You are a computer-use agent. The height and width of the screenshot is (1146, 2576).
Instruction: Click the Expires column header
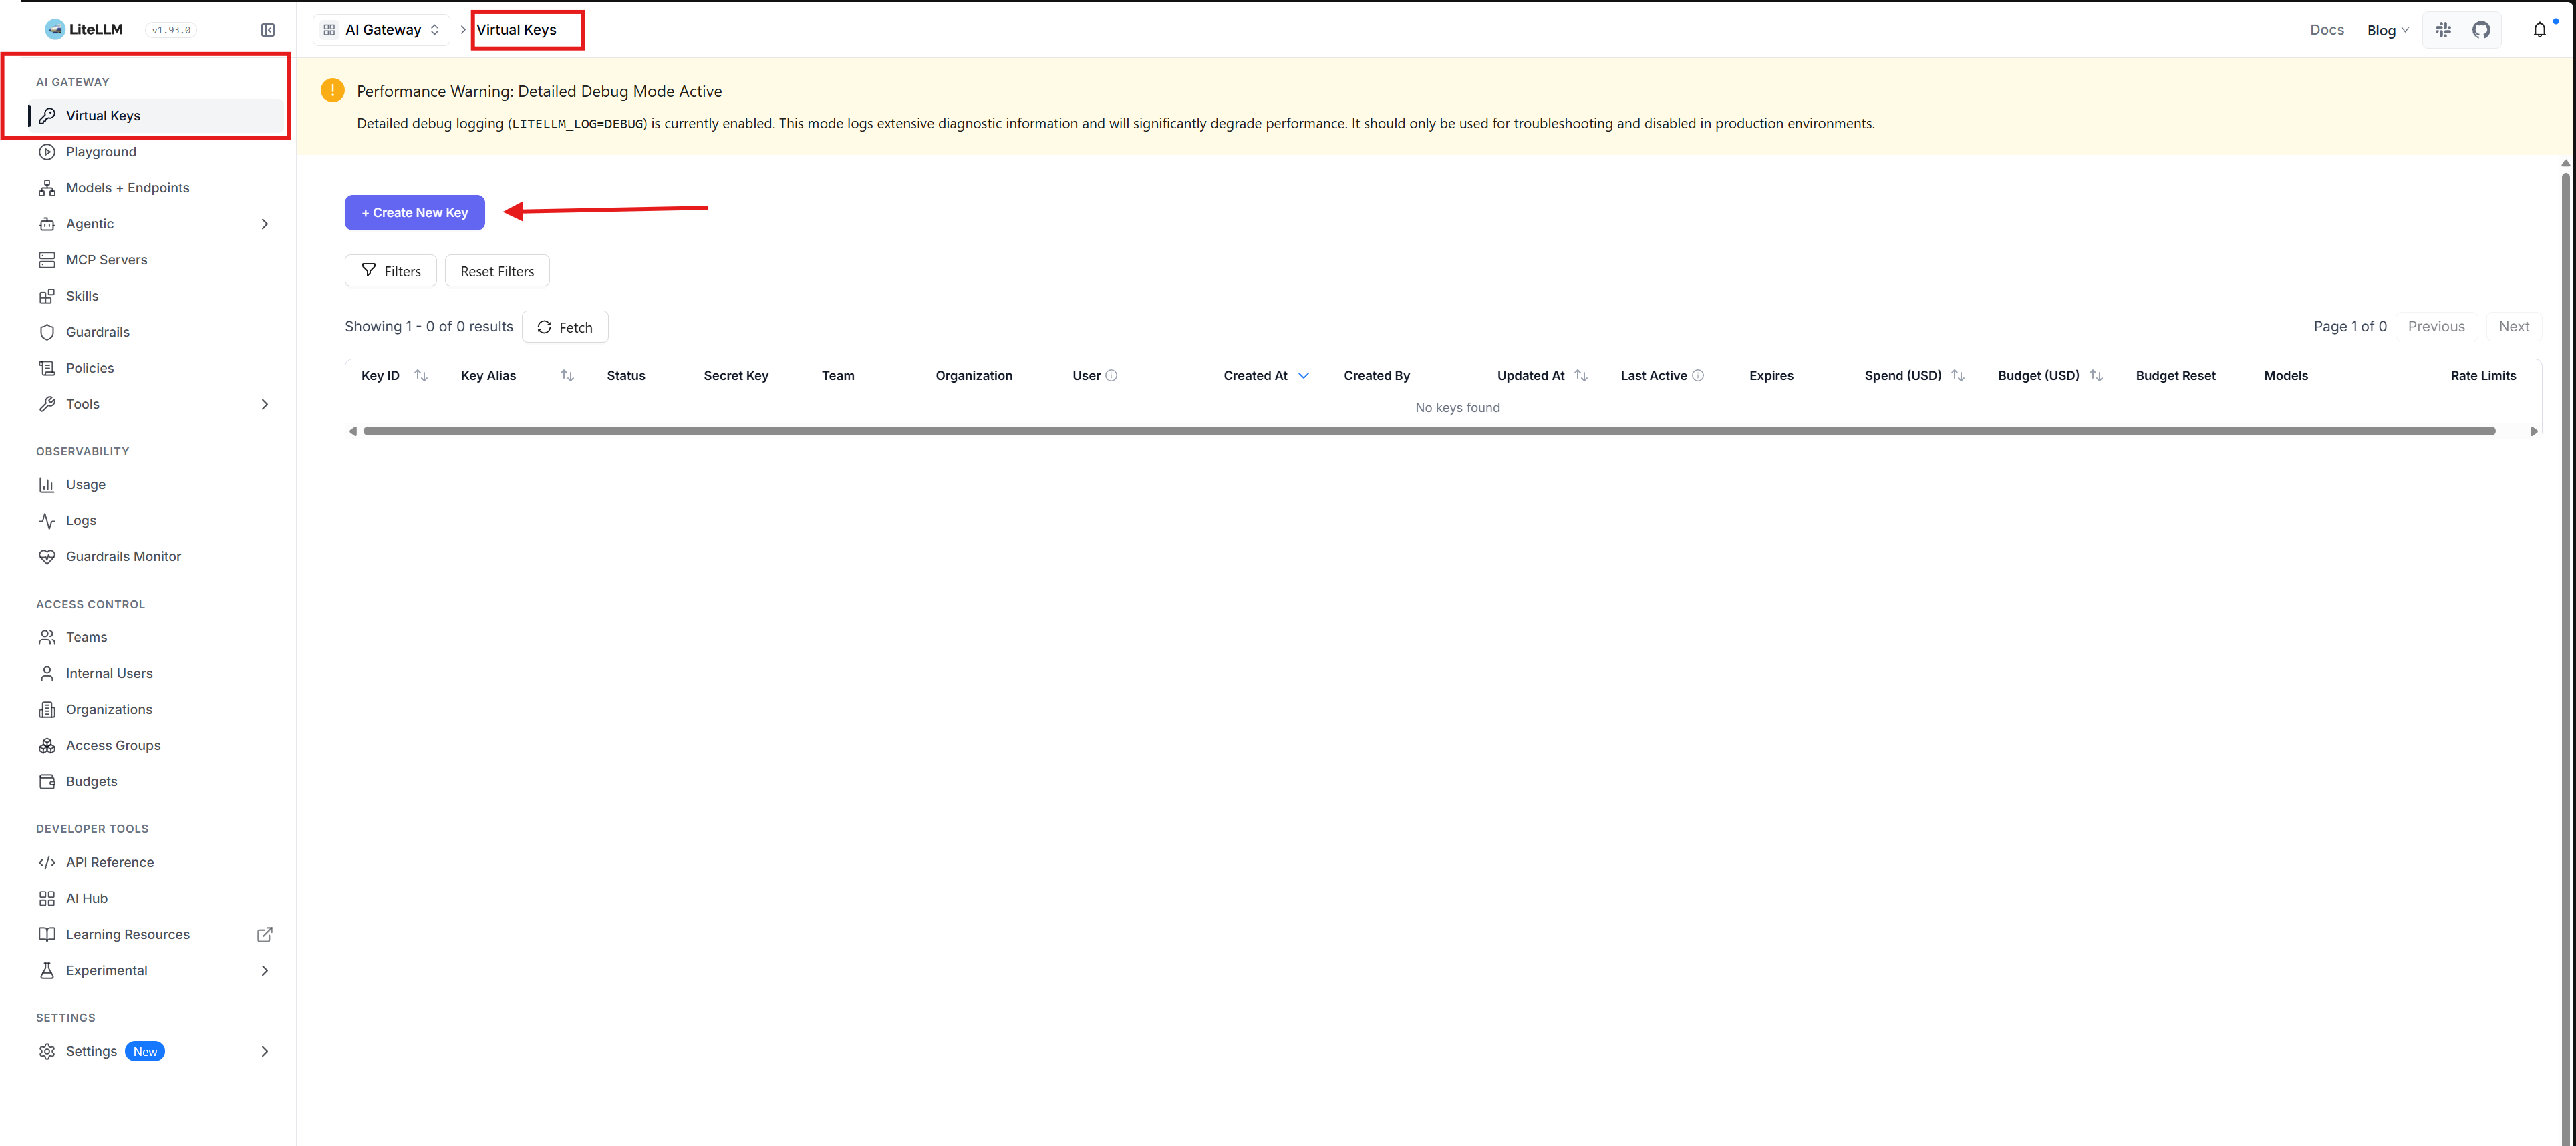coord(1771,376)
